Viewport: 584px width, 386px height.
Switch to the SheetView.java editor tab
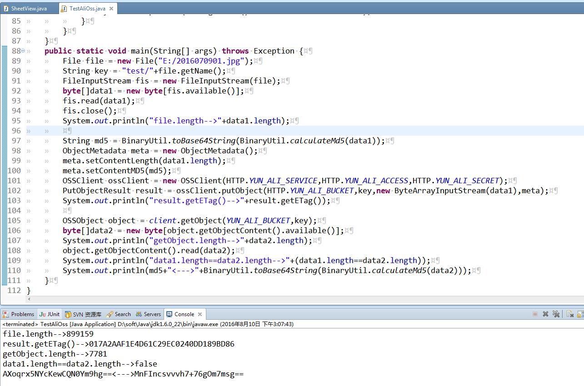tap(25, 9)
